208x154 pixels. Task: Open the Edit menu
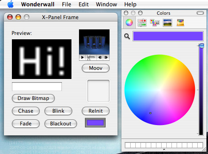[x=84, y=4]
